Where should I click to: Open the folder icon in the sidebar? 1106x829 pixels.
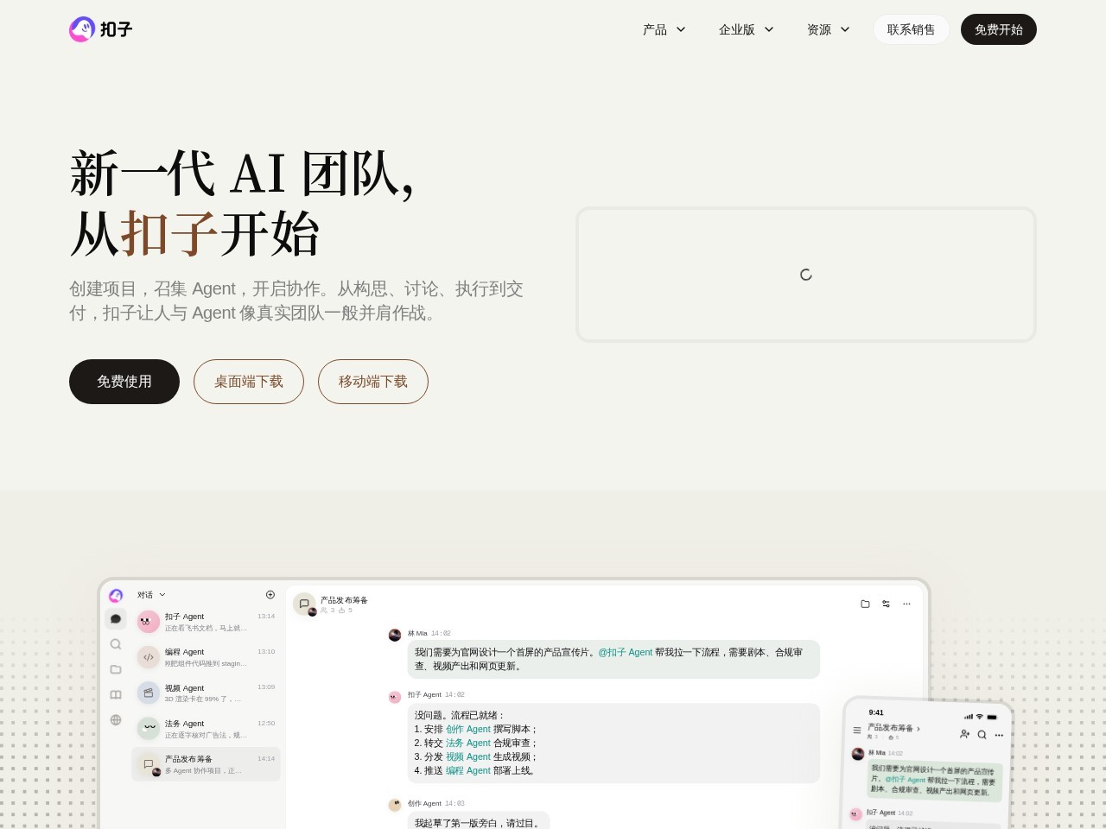tap(116, 669)
